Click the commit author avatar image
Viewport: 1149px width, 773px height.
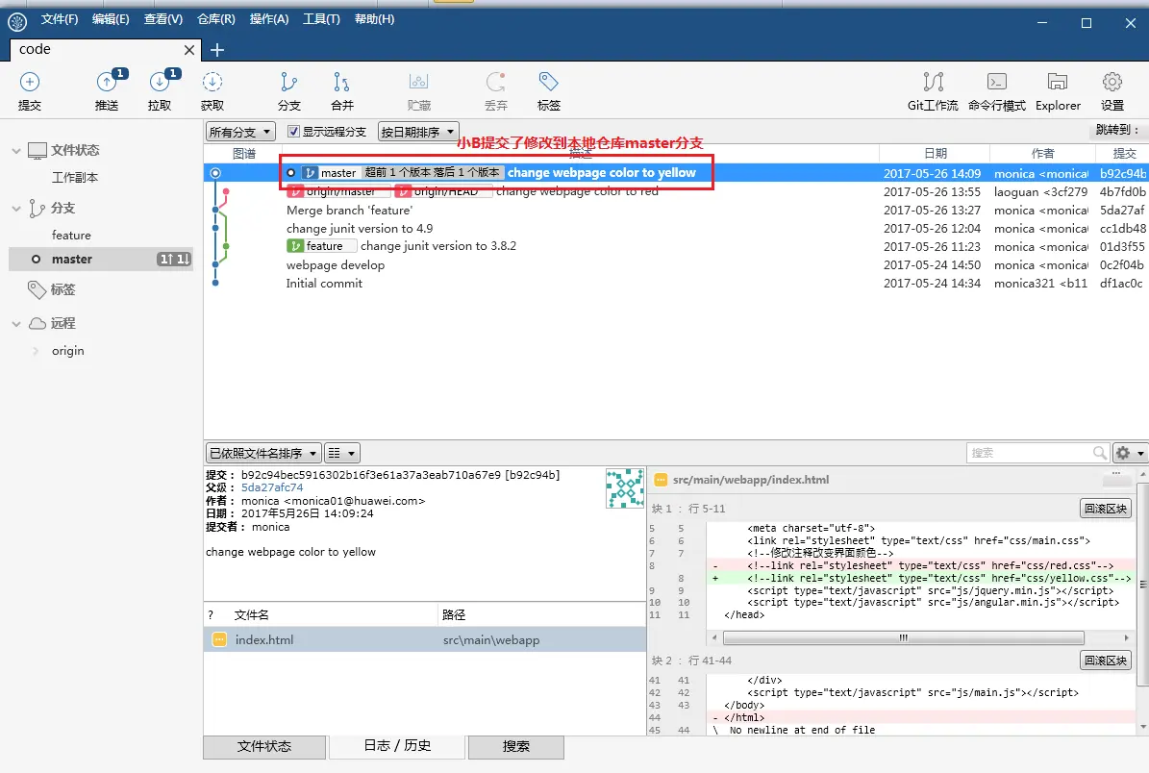pyautogui.click(x=625, y=488)
